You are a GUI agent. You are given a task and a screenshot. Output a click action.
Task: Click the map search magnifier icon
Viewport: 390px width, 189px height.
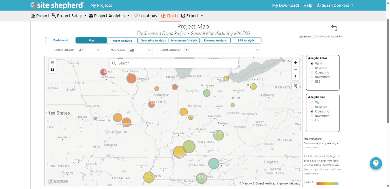pyautogui.click(x=114, y=63)
